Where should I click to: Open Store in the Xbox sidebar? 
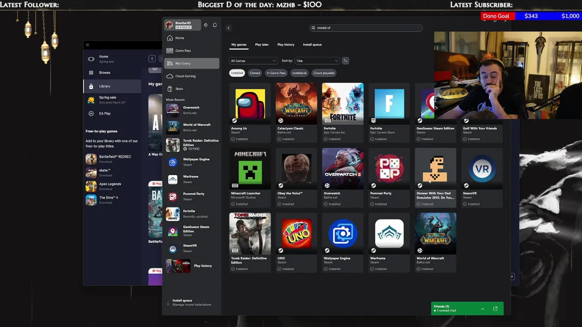coord(192,89)
